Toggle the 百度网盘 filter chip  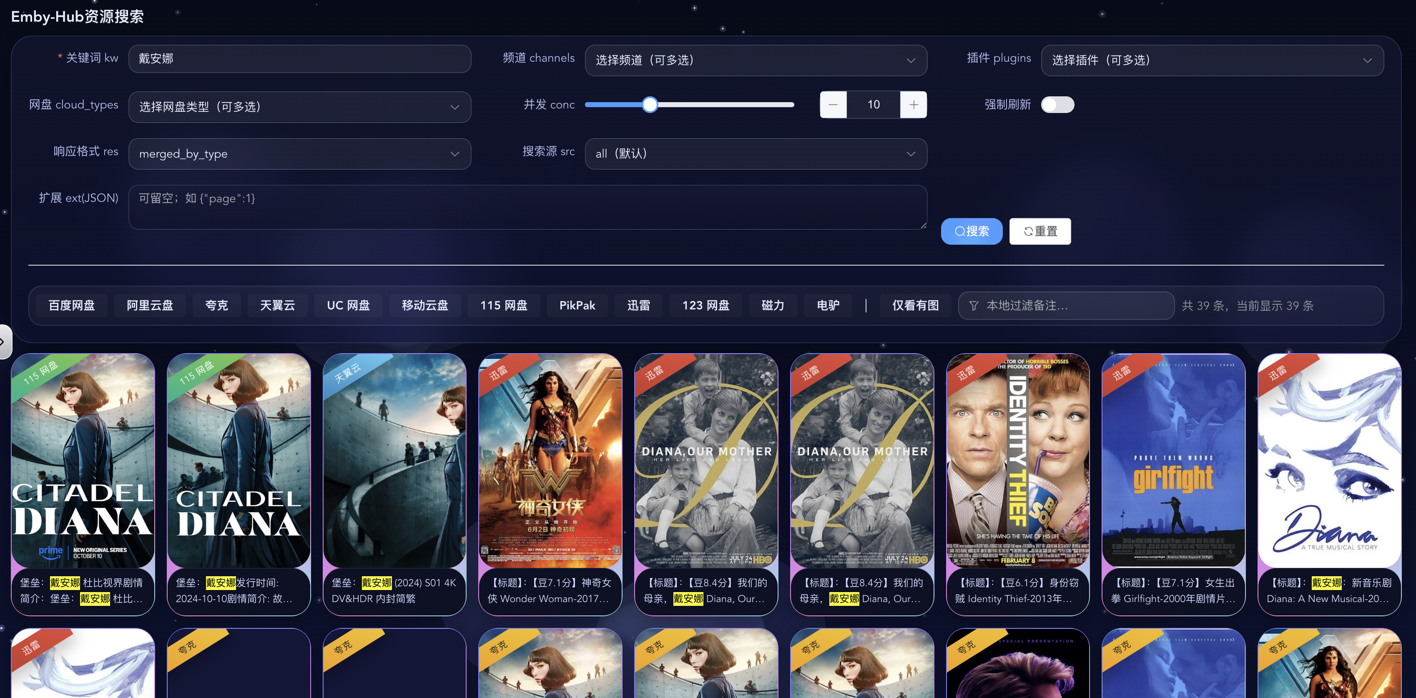71,306
